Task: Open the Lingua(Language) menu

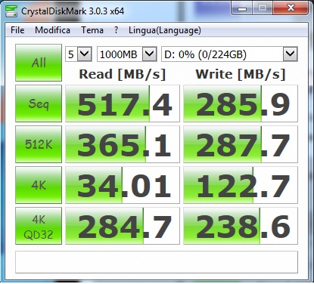Action: [165, 30]
